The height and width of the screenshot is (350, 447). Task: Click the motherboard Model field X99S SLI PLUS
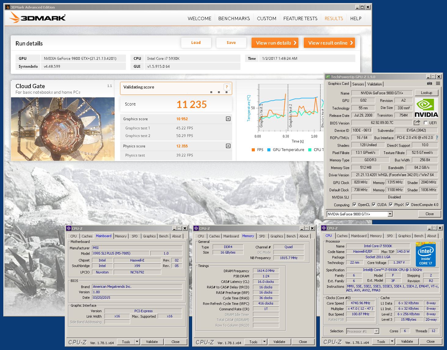point(121,253)
